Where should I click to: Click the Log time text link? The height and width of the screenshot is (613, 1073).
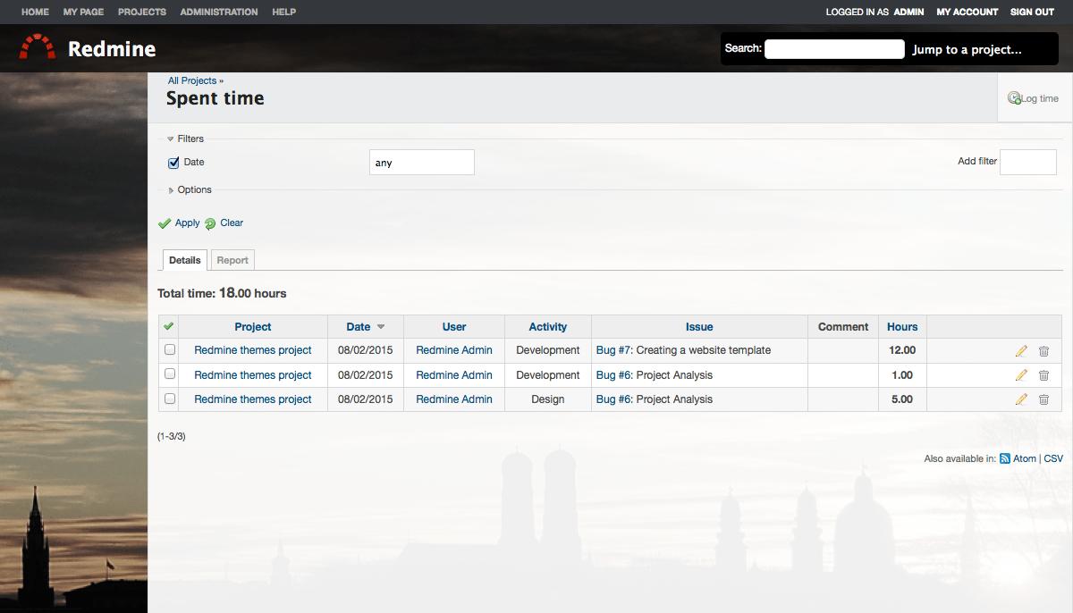[x=1041, y=98]
